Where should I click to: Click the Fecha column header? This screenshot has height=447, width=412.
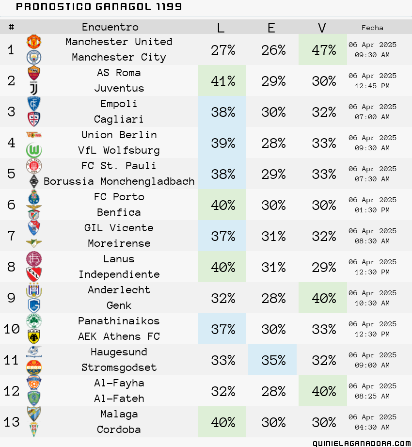pos(372,28)
